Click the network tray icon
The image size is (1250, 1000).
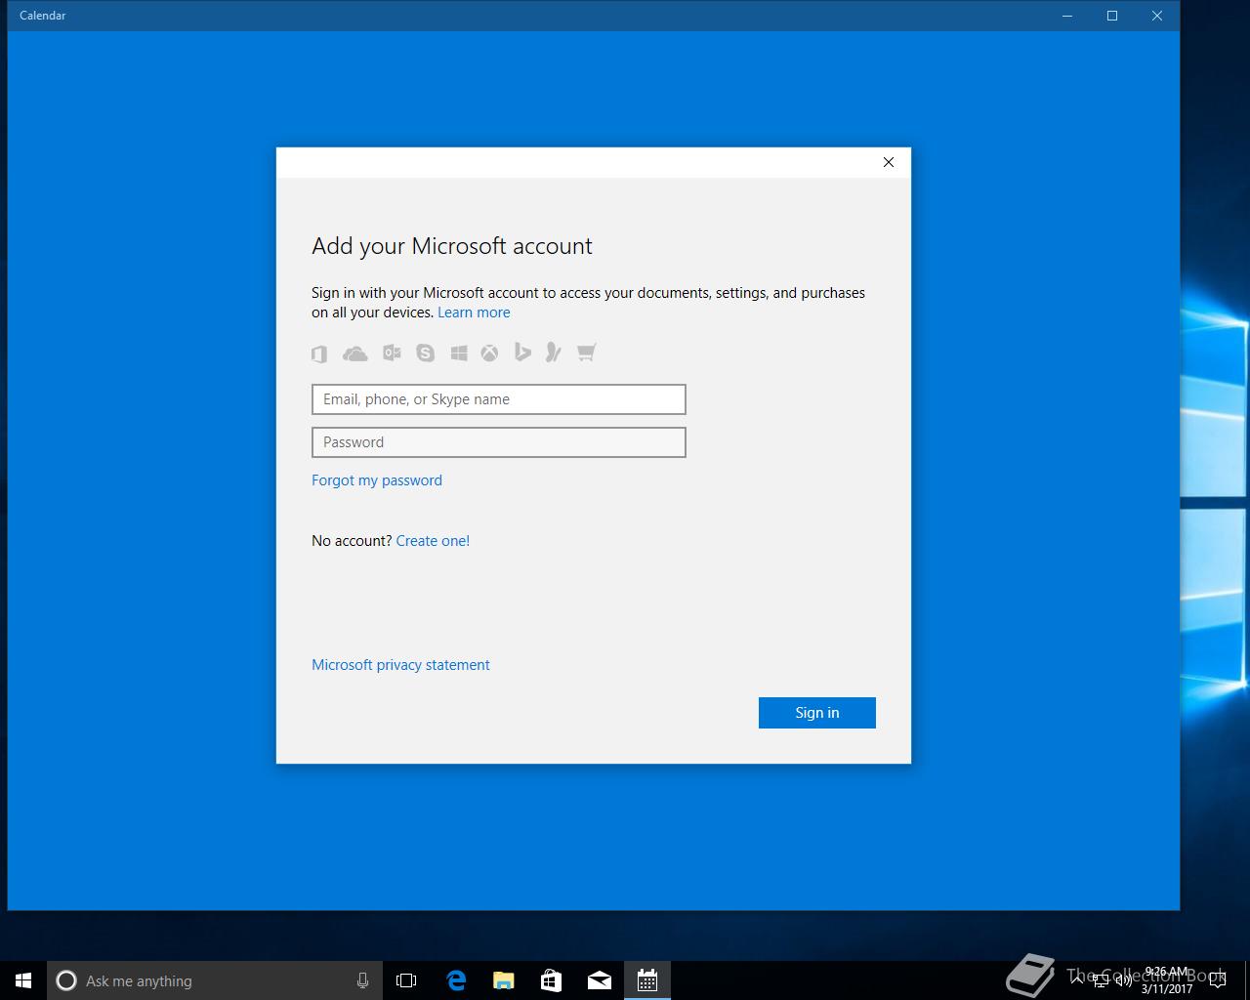click(1101, 979)
